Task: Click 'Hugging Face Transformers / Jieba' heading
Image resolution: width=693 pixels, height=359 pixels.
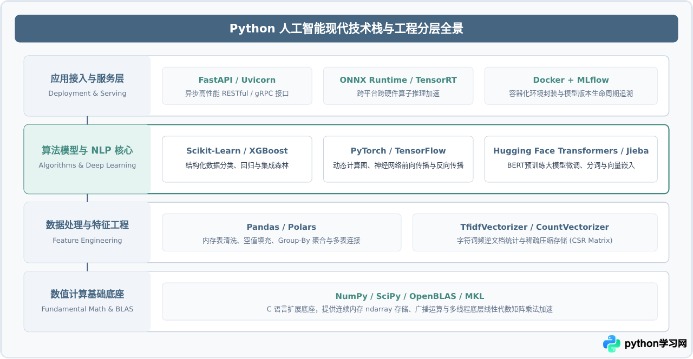Action: click(571, 151)
